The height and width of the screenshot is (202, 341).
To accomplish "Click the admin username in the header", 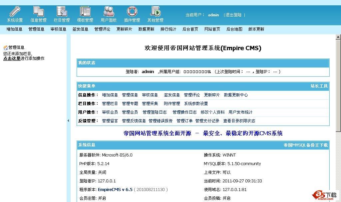I will click(x=213, y=15).
